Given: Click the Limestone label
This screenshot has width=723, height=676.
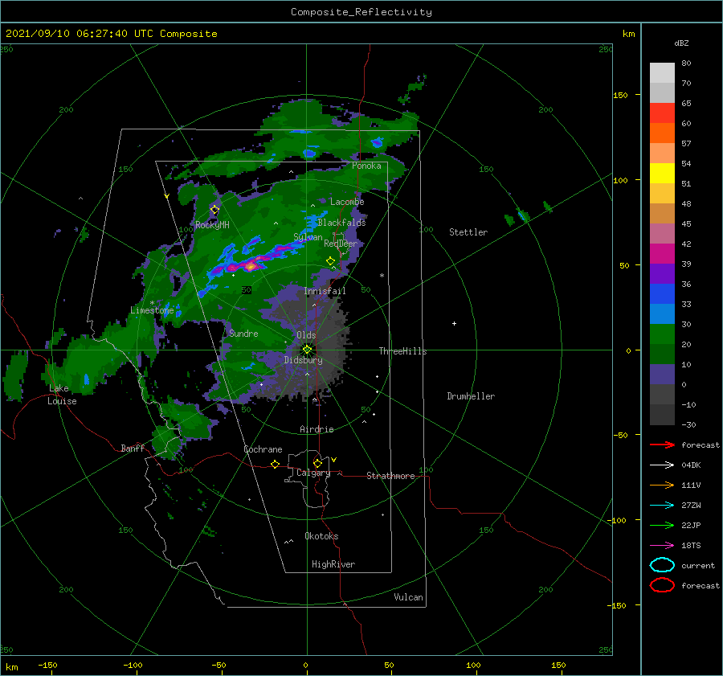Looking at the screenshot, I should pos(152,310).
